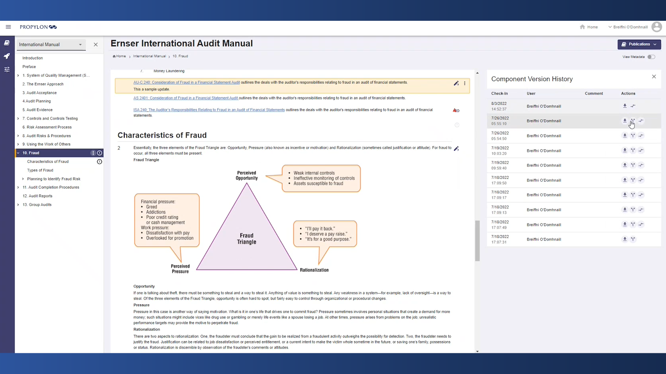Open the filter settings sidebar icon

coord(7,69)
